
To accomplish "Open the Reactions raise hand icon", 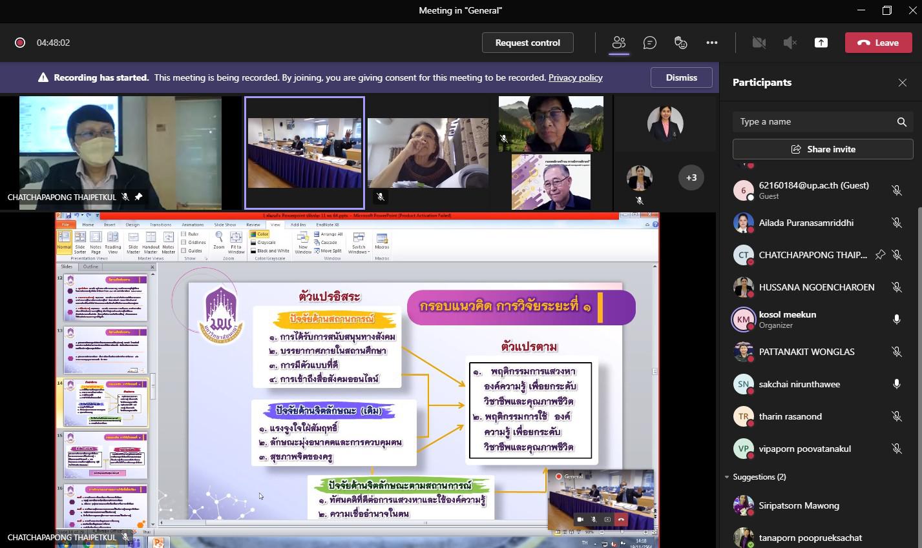I will coord(680,43).
